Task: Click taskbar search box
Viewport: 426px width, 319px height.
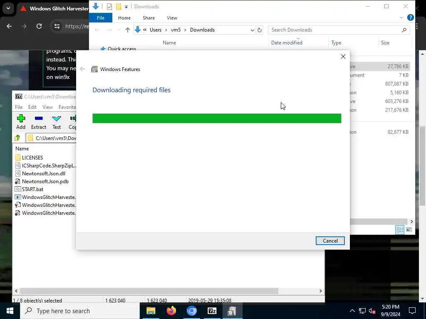Action: 80,311
